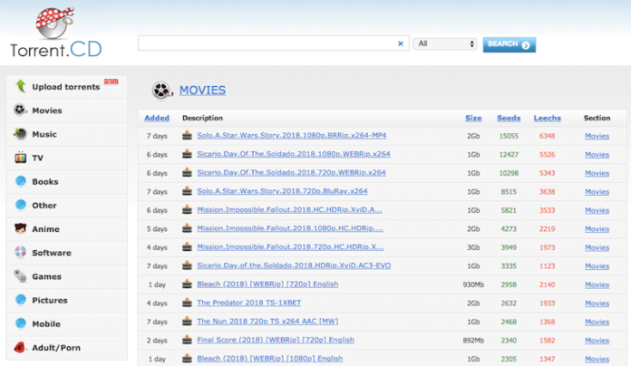This screenshot has width=631, height=366.
Task: Click the Other category sidebar icon
Action: pyautogui.click(x=21, y=205)
